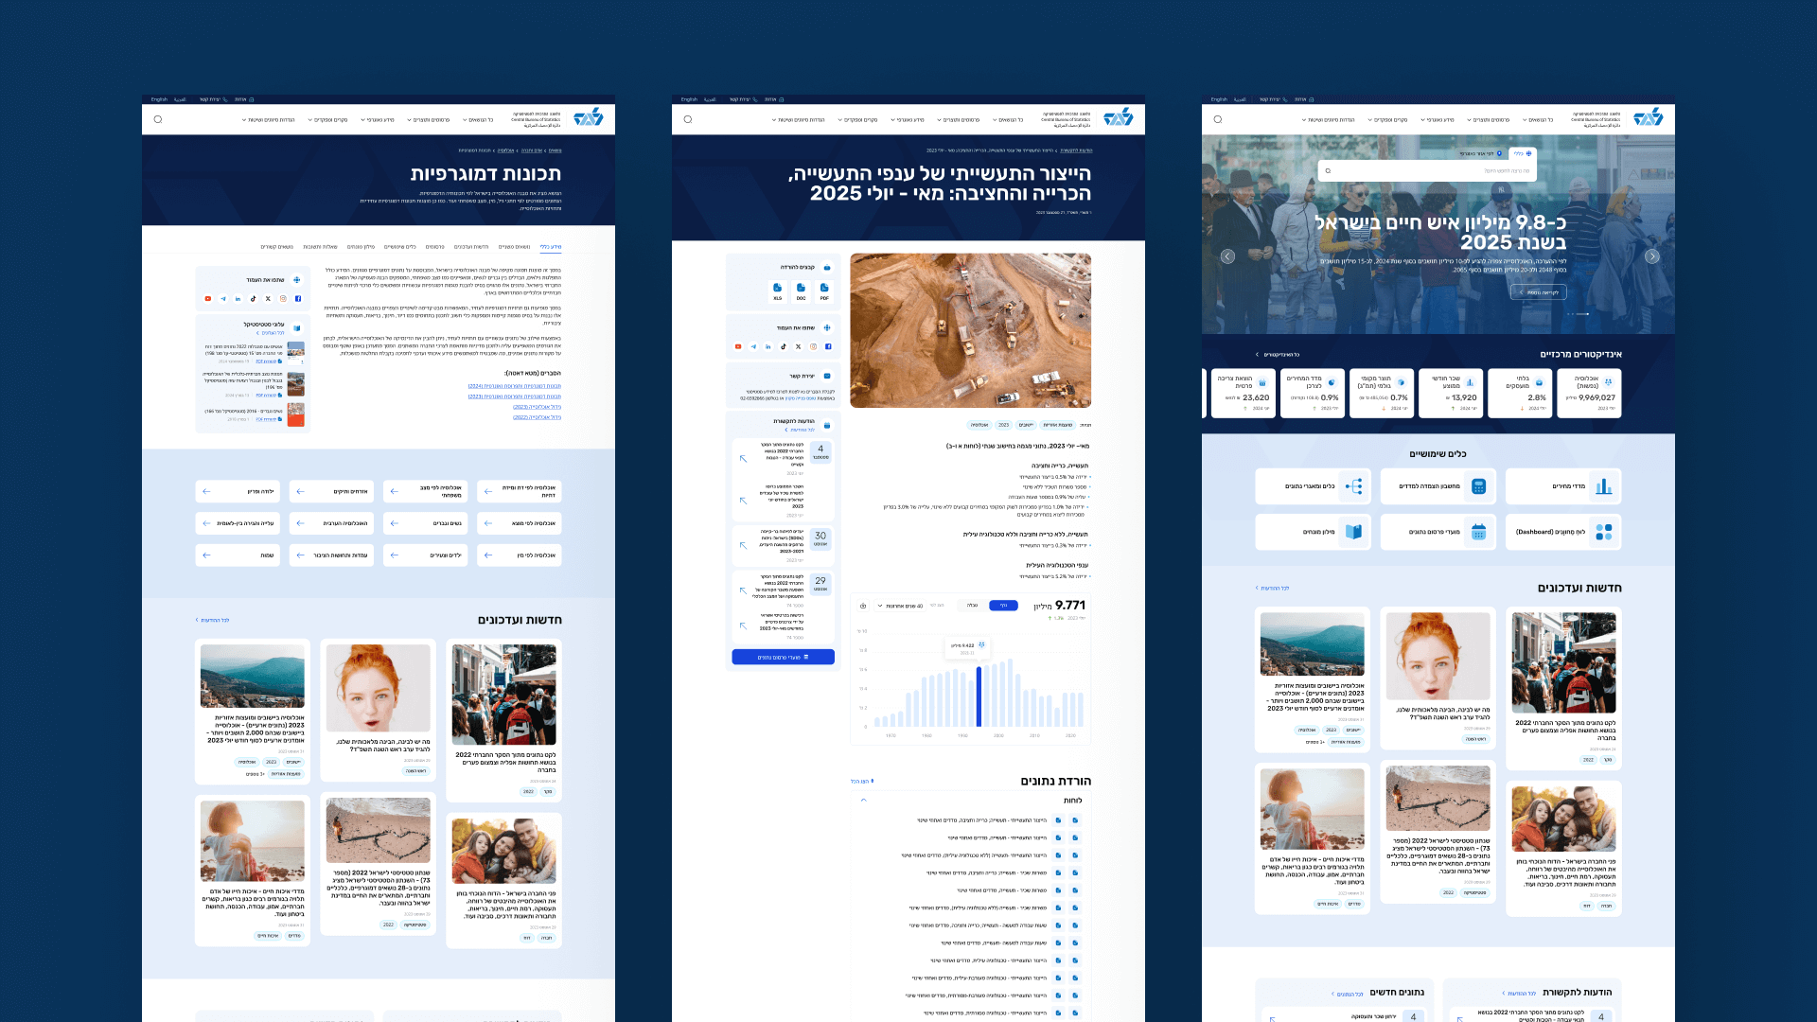
Task: Open the כל האינדיקטורים link on homepage
Action: coord(1278,355)
